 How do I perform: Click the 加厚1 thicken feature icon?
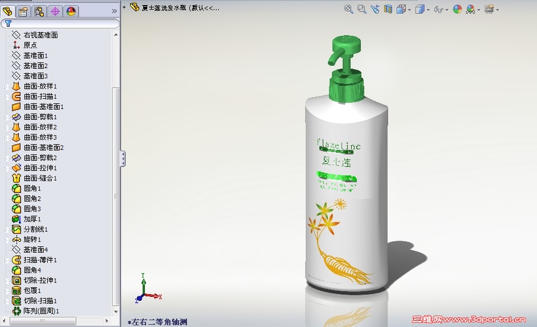[x=16, y=219]
